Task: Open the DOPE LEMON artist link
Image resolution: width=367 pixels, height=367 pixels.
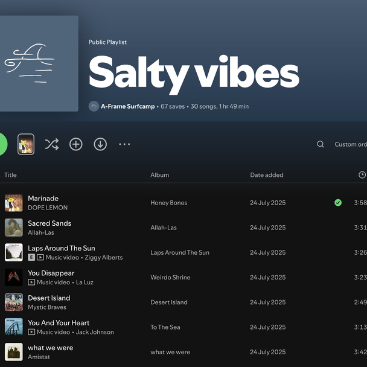Action: click(48, 208)
